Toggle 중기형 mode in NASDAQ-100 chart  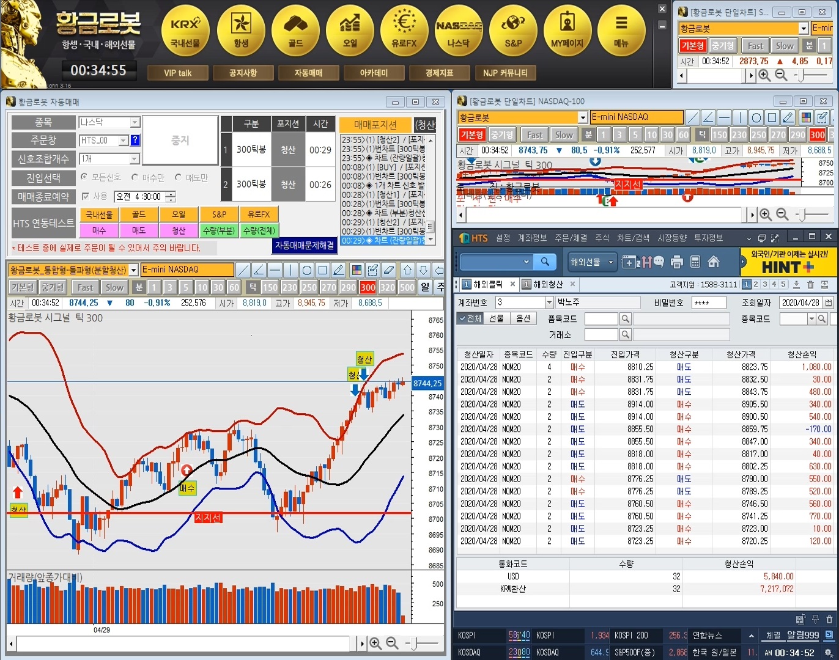click(x=502, y=135)
